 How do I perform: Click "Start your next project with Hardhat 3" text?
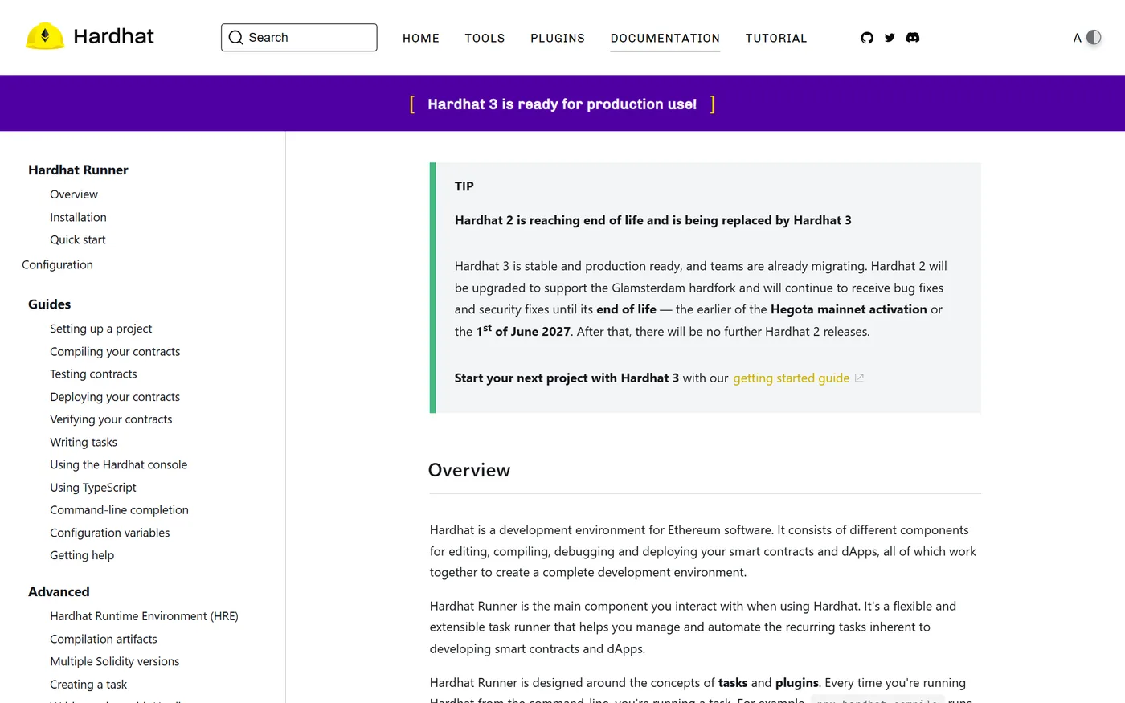point(567,378)
